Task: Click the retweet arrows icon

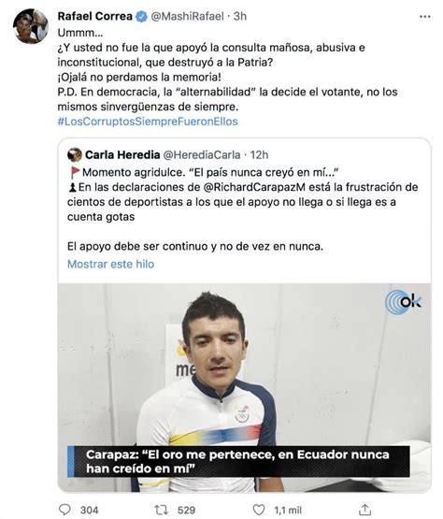Action: click(x=161, y=510)
